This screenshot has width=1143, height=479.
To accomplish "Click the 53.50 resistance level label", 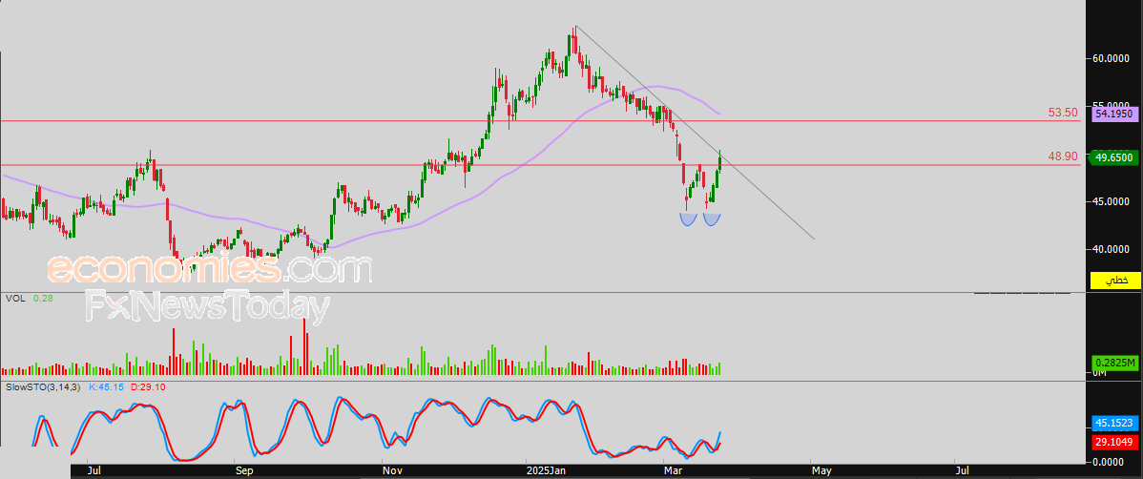I will 1063,113.
